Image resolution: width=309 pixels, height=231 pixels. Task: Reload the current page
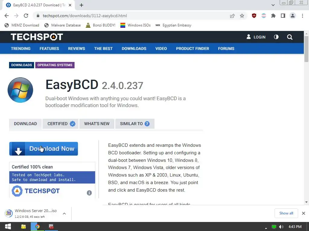tap(26, 16)
